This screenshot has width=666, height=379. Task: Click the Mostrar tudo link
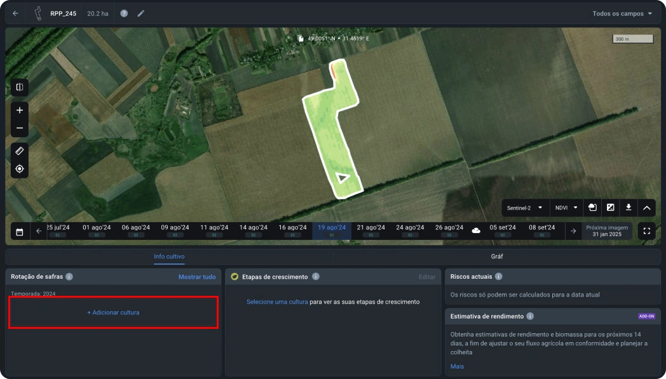[x=197, y=277]
